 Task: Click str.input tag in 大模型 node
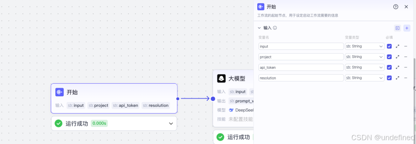click(x=238, y=92)
